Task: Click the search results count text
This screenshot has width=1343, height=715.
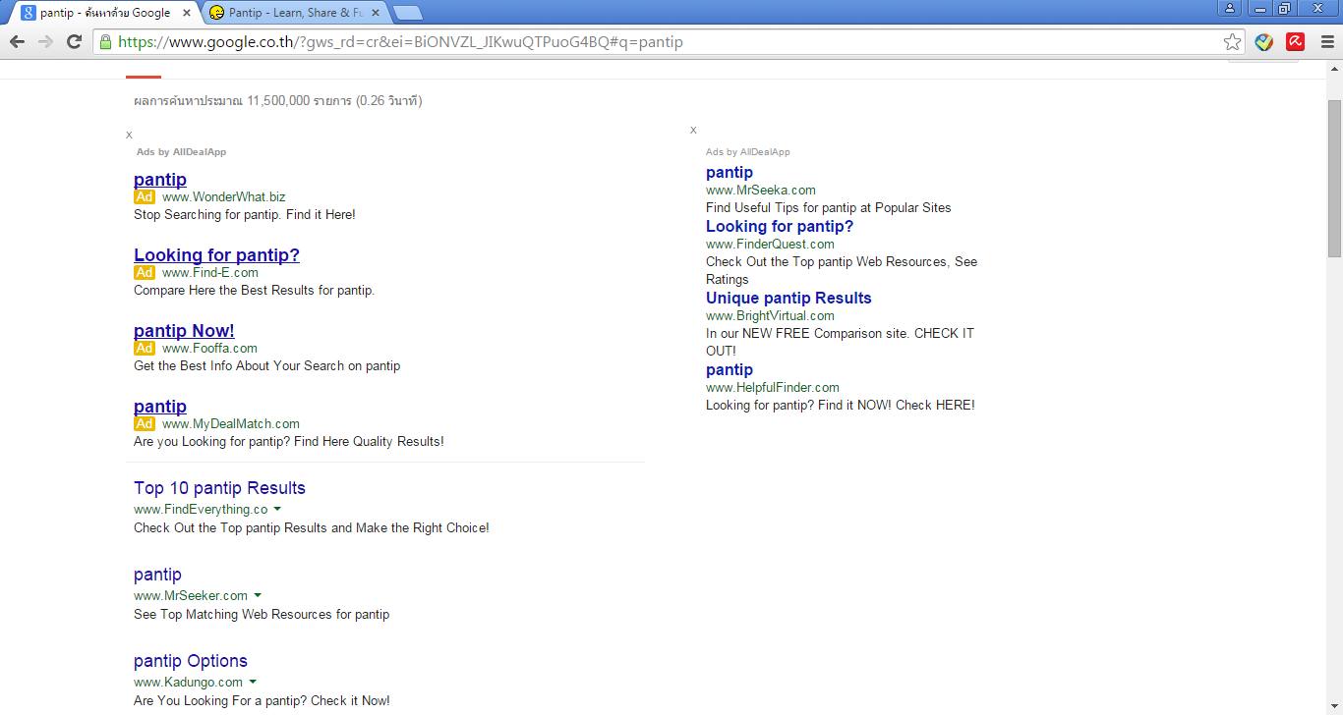Action: [277, 101]
